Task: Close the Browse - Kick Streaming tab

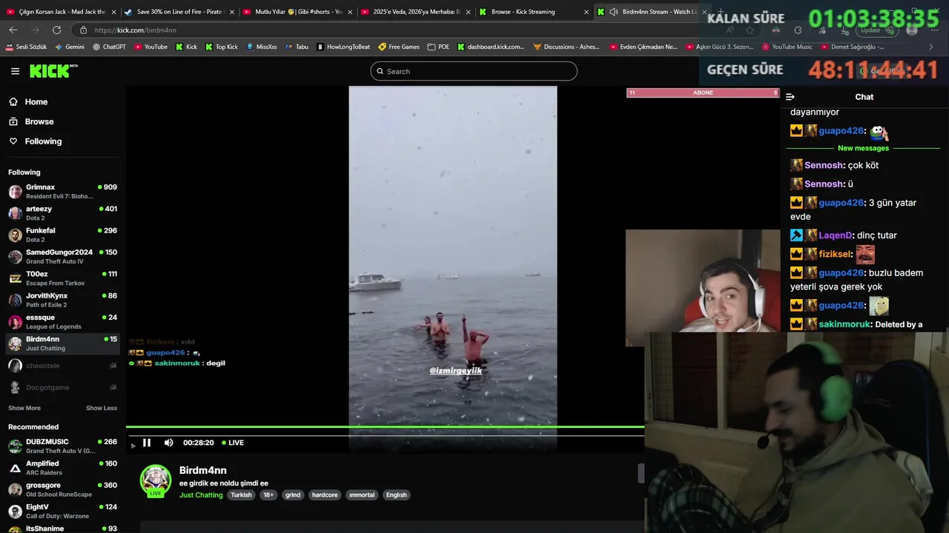Action: (x=586, y=12)
